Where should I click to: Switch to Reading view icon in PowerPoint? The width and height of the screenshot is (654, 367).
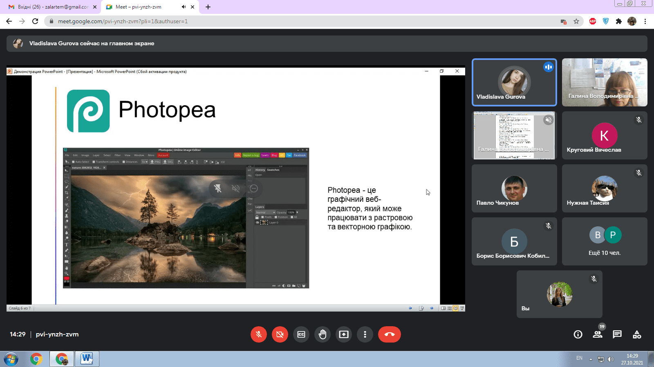pyautogui.click(x=456, y=308)
